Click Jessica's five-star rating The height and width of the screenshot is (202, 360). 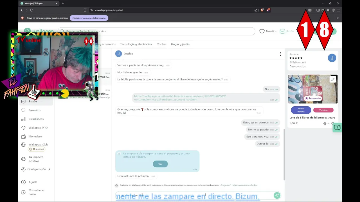tap(296, 58)
